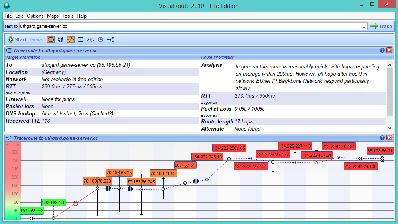
Task: Select the 134.222.248.13 hop label
Action: pyautogui.click(x=207, y=157)
